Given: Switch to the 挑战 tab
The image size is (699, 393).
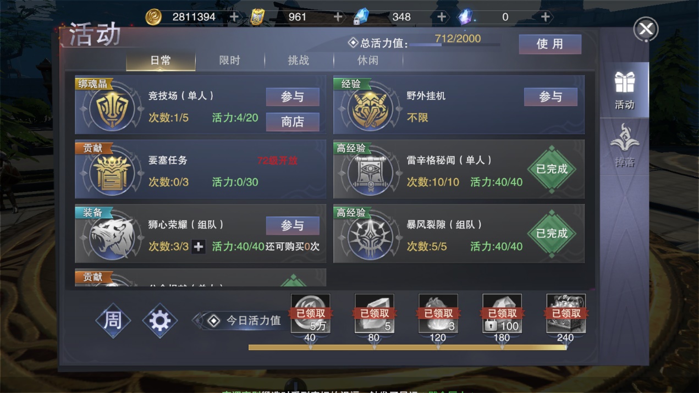Looking at the screenshot, I should [x=299, y=60].
